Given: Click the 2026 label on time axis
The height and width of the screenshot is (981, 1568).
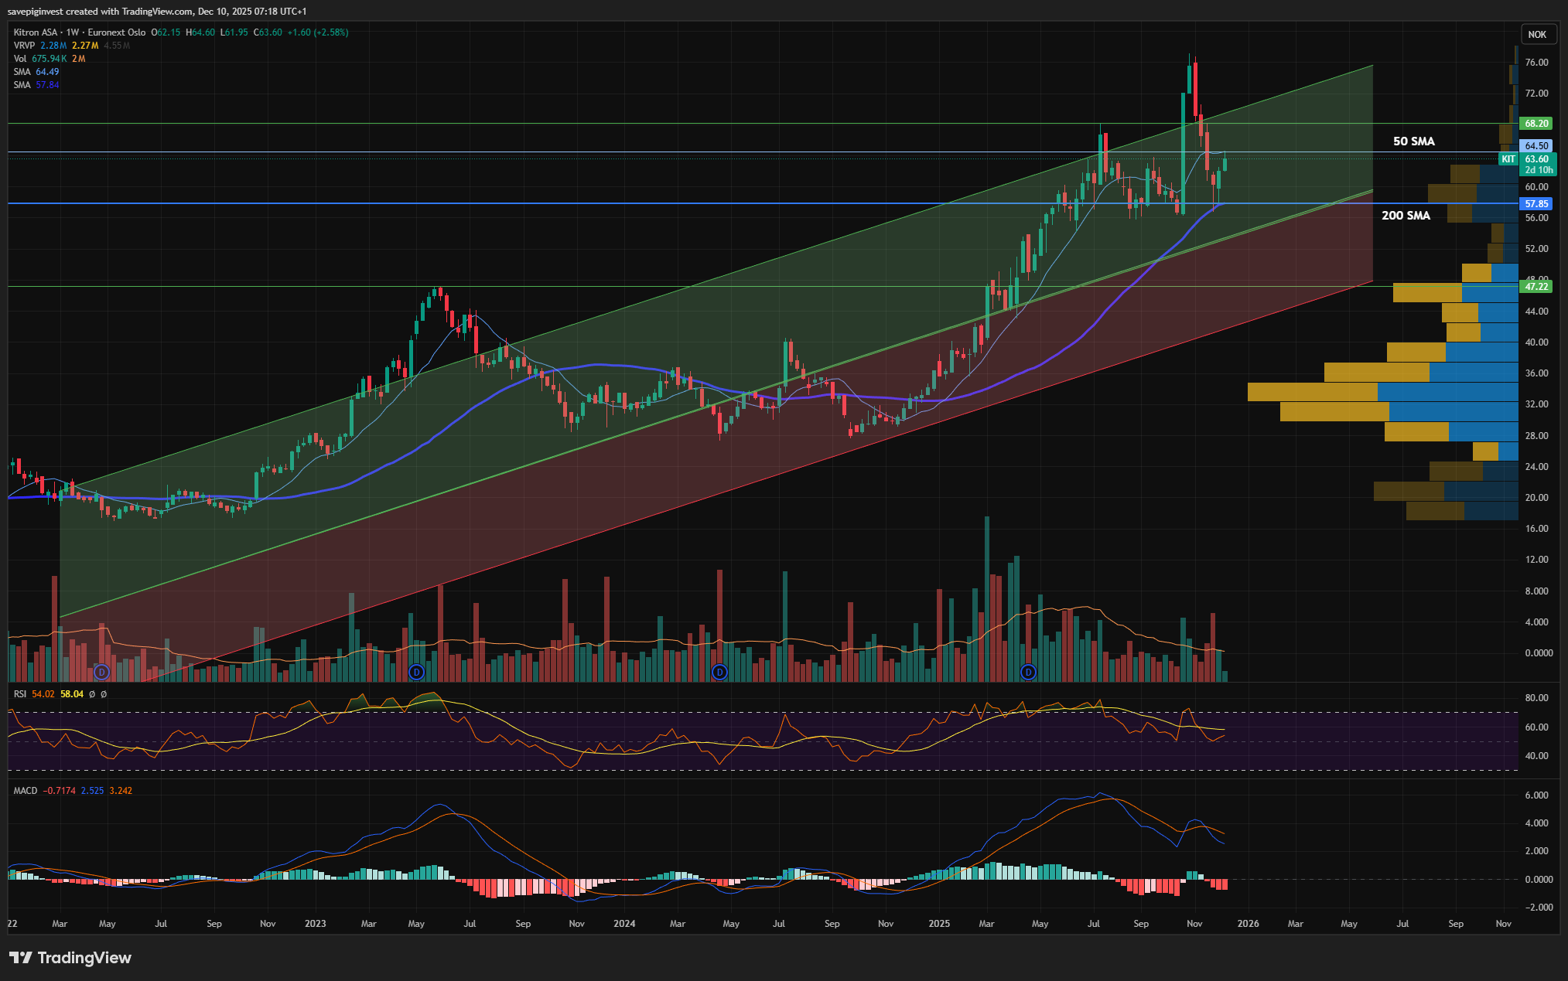Looking at the screenshot, I should (x=1248, y=924).
